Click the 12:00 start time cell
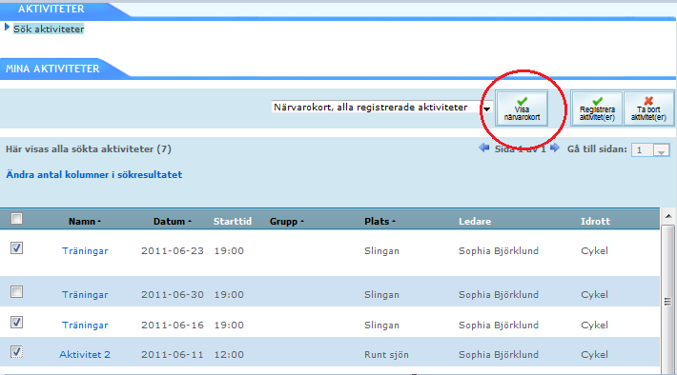Image resolution: width=677 pixels, height=375 pixels. [x=229, y=355]
